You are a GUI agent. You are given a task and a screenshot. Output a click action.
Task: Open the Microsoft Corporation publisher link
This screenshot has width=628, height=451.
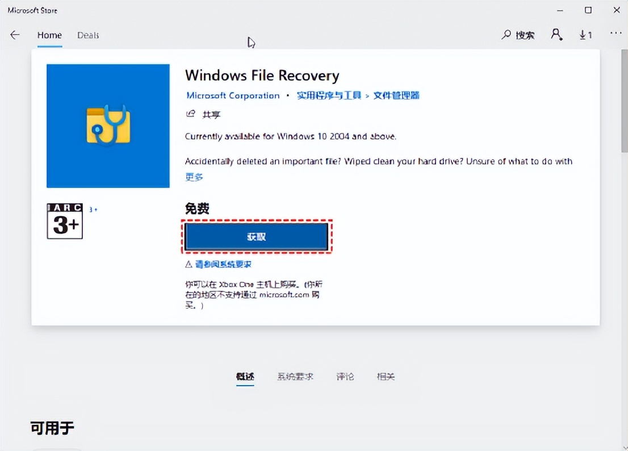[x=233, y=95]
